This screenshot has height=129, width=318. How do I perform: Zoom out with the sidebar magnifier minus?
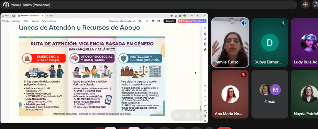pyautogui.click(x=205, y=121)
